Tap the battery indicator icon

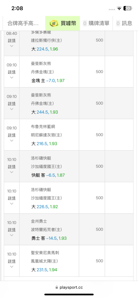point(128,8)
